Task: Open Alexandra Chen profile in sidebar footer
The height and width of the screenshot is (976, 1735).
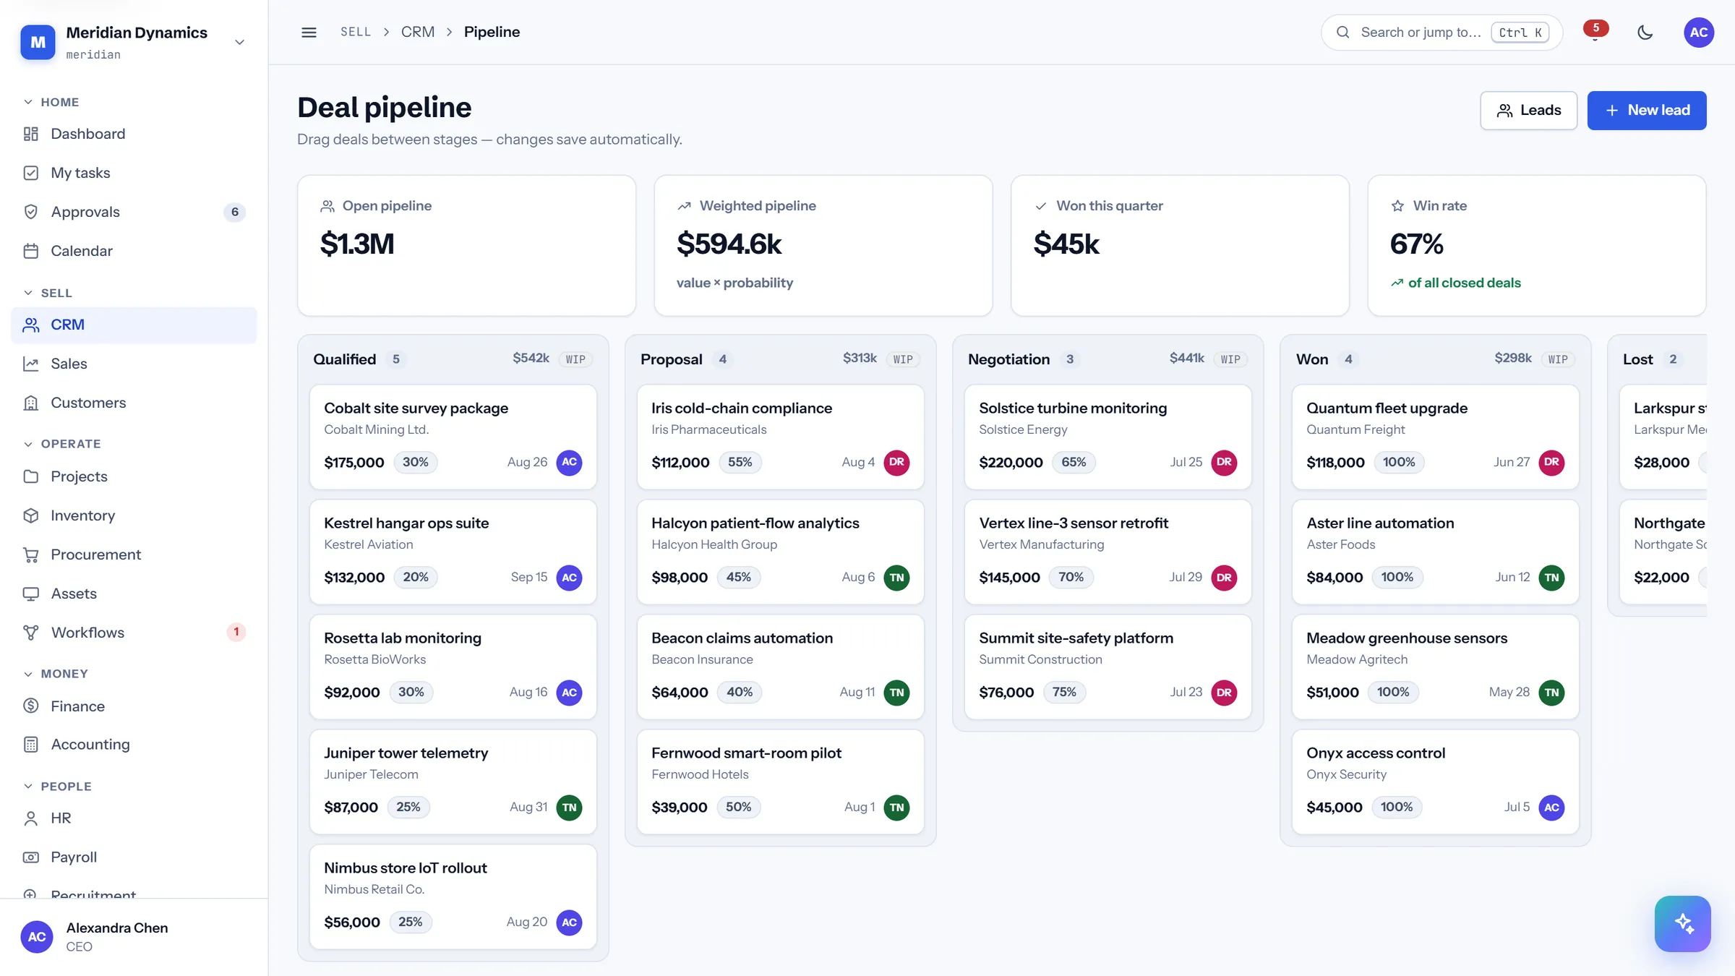Action: (x=134, y=937)
